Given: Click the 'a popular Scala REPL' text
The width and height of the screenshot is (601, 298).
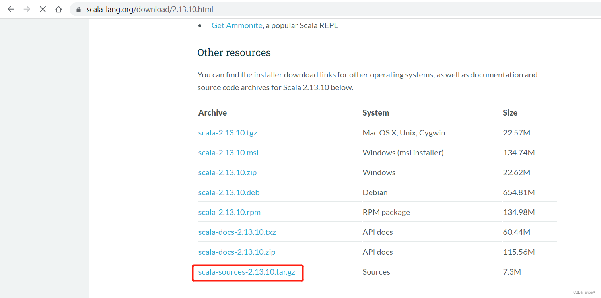Looking at the screenshot, I should click(x=301, y=25).
